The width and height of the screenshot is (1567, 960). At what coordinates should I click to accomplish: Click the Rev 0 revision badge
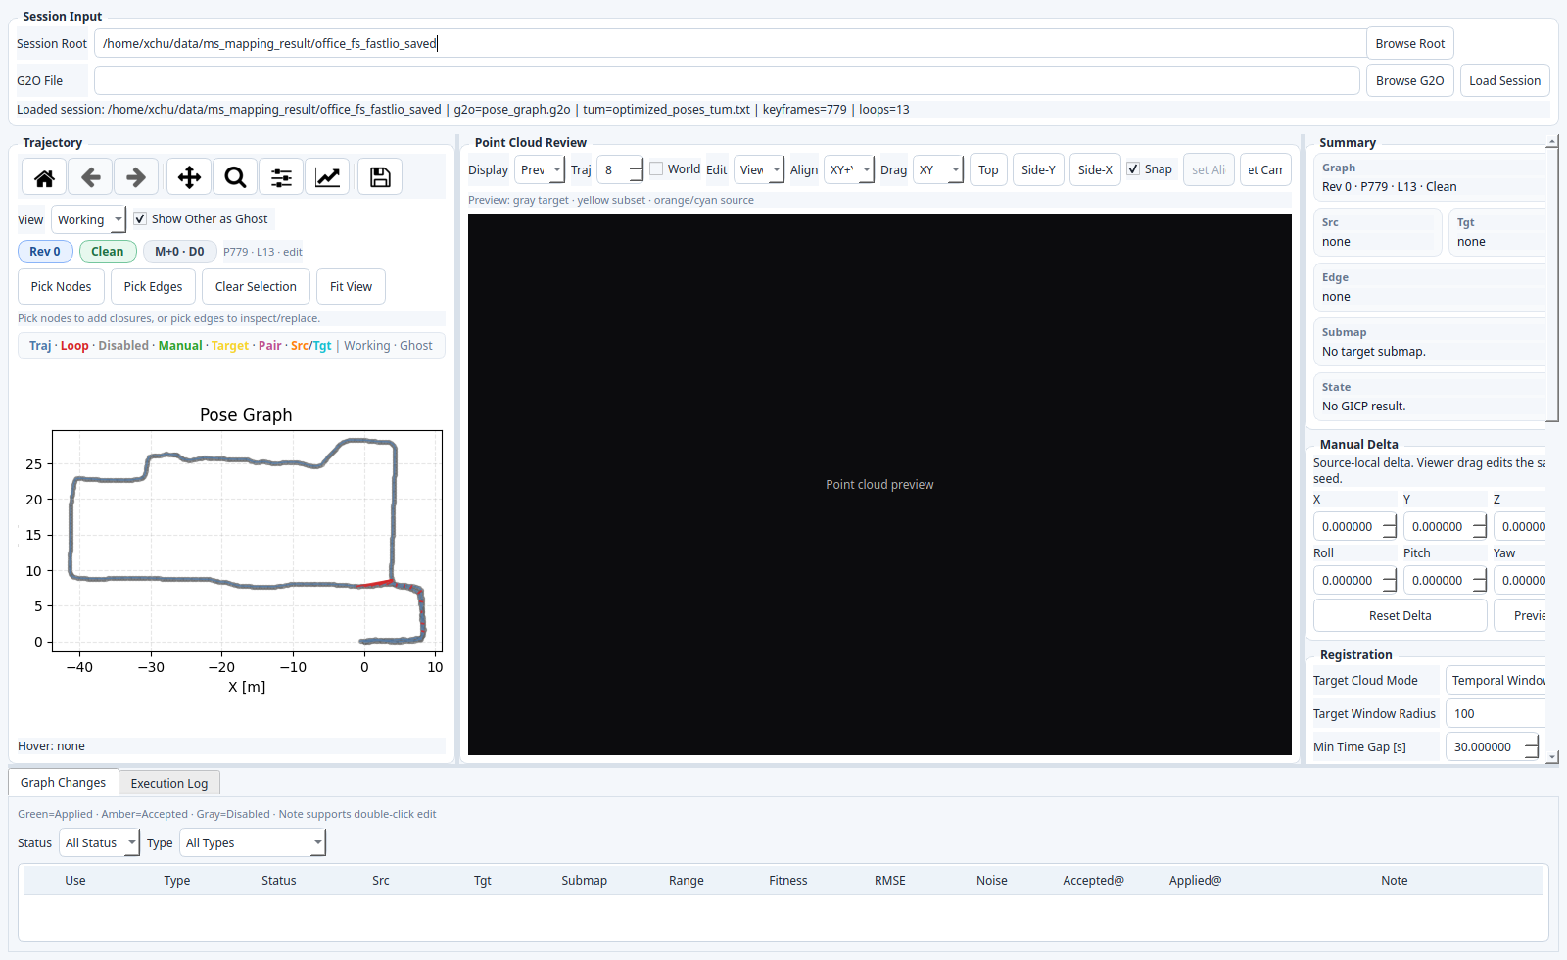click(45, 252)
